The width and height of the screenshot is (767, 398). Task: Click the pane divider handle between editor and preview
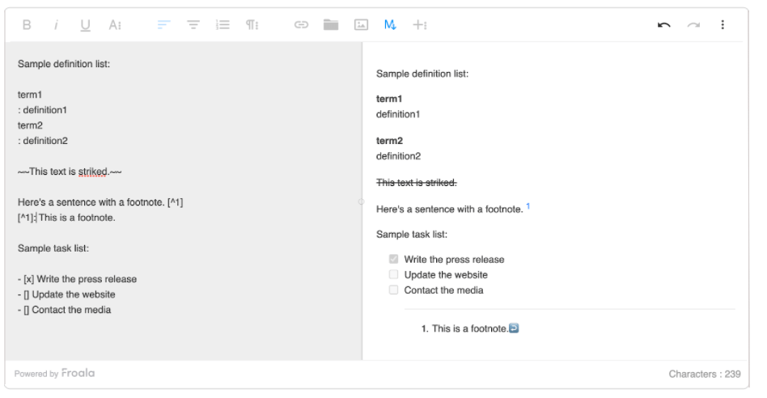tap(362, 201)
